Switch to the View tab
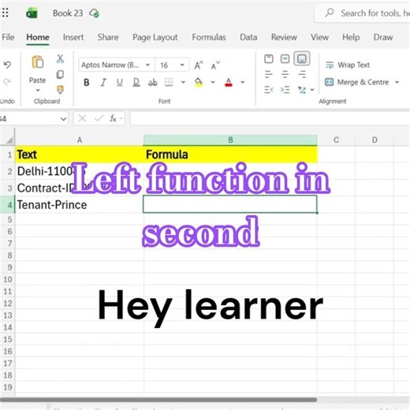The height and width of the screenshot is (410, 410). tap(319, 37)
